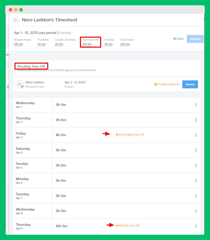Click the Regular Hours value 10h 0m
The height and width of the screenshot is (240, 210).
(18, 44)
